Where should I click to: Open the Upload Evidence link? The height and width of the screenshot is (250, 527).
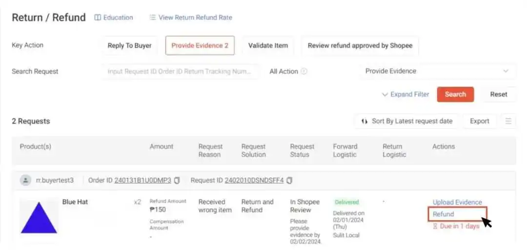[457, 202]
